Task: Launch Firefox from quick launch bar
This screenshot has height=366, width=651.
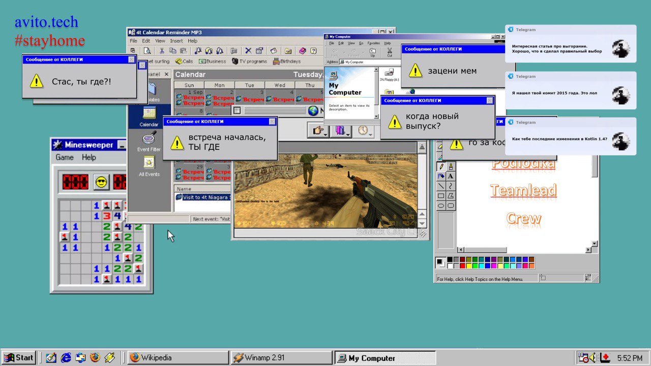Action: (x=95, y=358)
